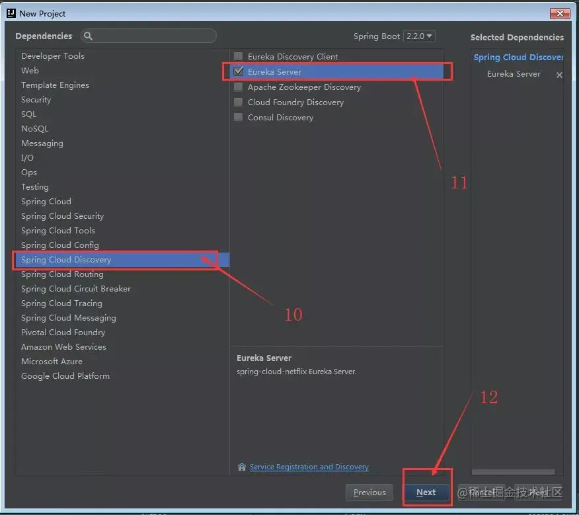
Task: Go back with the Previous button
Action: point(369,493)
